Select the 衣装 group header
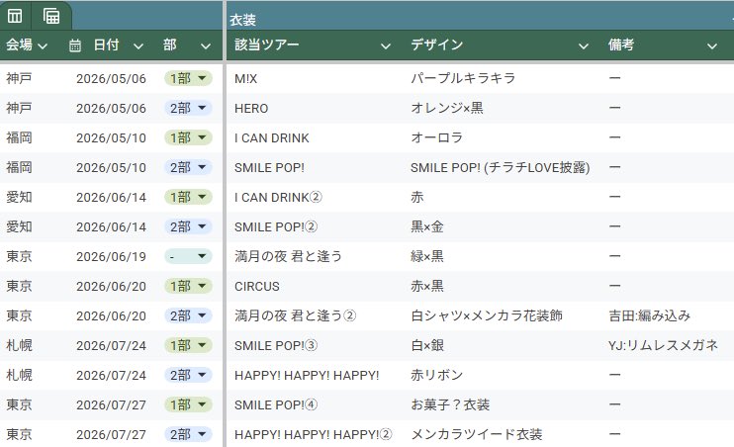Image resolution: width=734 pixels, height=447 pixels. [243, 20]
